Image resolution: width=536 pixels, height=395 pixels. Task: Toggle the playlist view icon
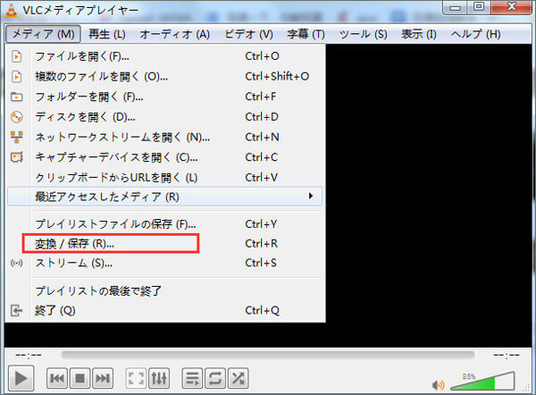coord(192,378)
